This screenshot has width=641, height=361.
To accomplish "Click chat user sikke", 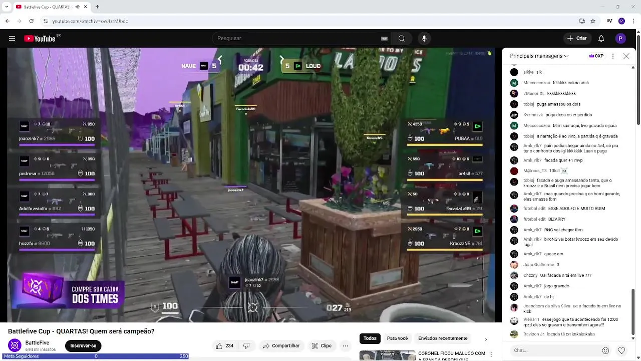I will pos(528,72).
